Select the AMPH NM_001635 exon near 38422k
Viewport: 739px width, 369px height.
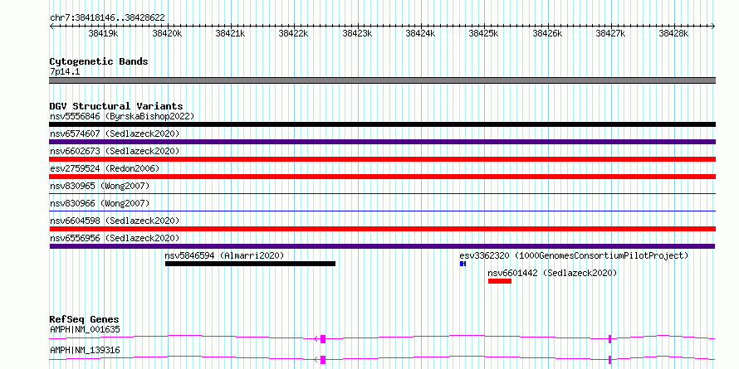point(323,339)
